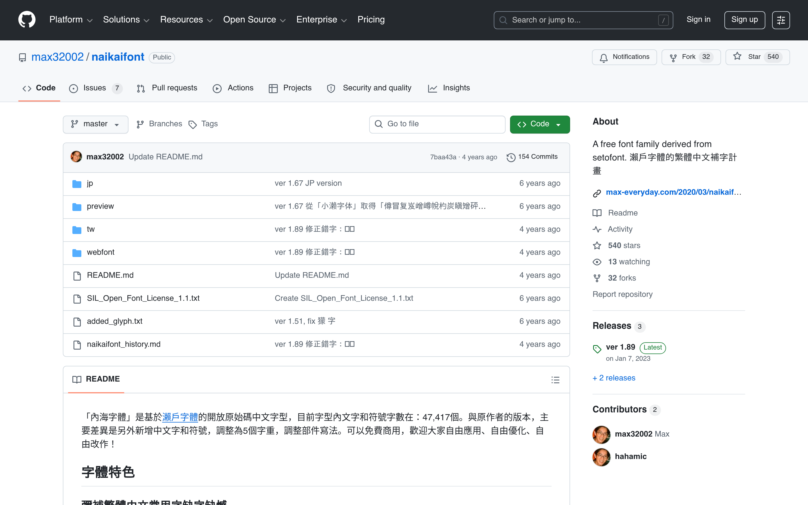Click the README outline list icon
Screen dimensions: 808x505
point(555,380)
